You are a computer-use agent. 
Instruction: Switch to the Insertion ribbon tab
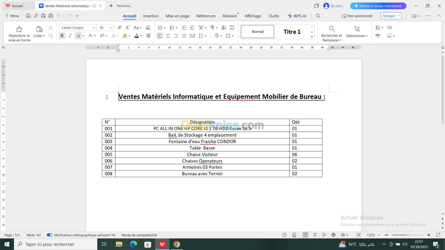(x=150, y=16)
